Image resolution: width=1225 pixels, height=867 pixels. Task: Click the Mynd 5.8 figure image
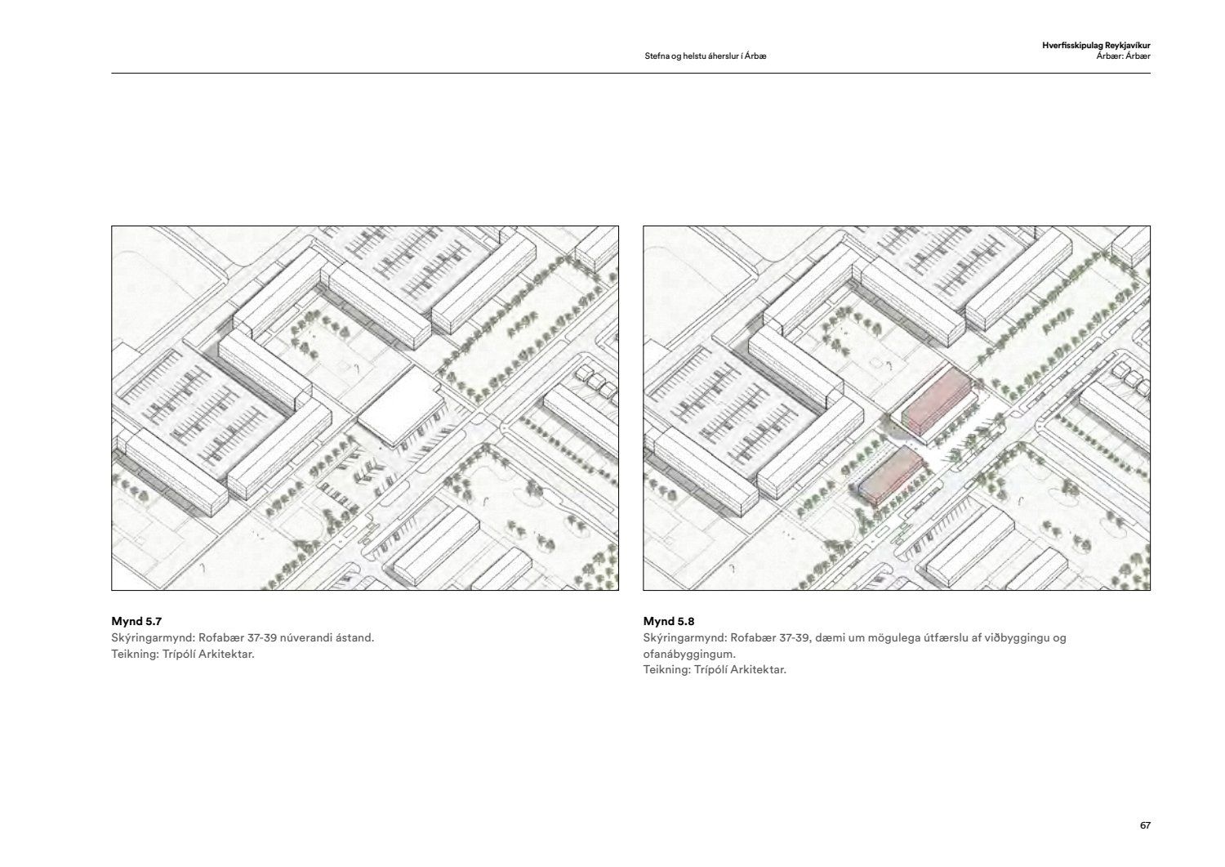pyautogui.click(x=896, y=408)
